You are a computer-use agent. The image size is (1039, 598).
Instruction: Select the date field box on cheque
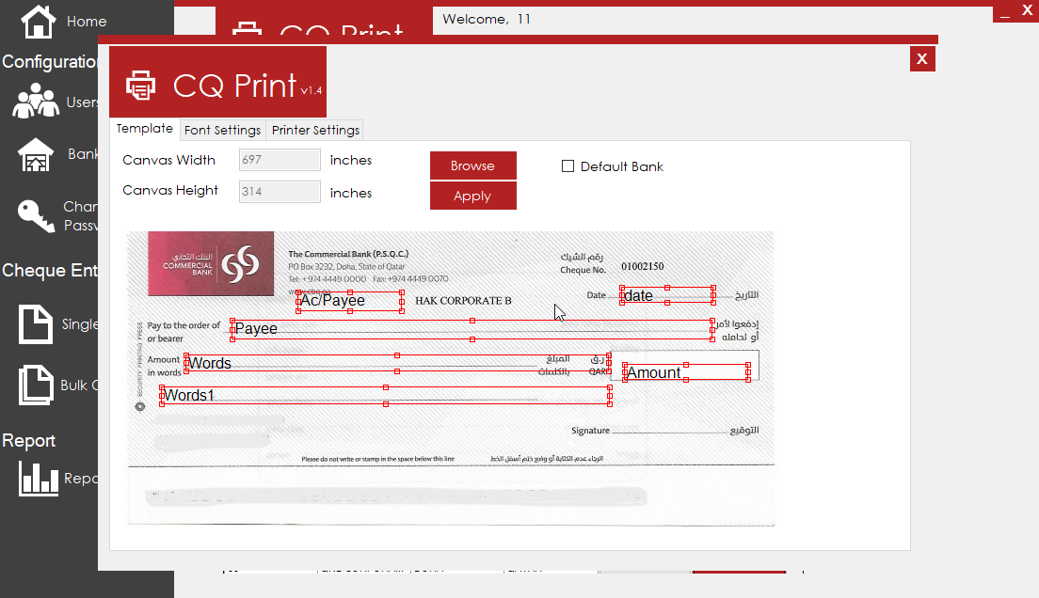(667, 295)
